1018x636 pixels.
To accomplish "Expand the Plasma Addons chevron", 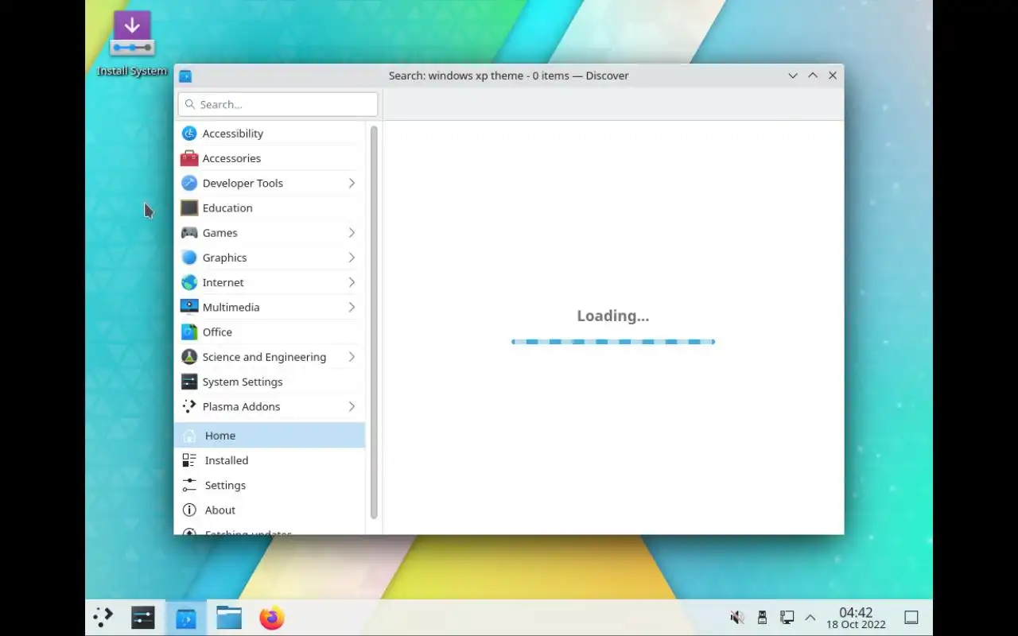I will [x=352, y=406].
